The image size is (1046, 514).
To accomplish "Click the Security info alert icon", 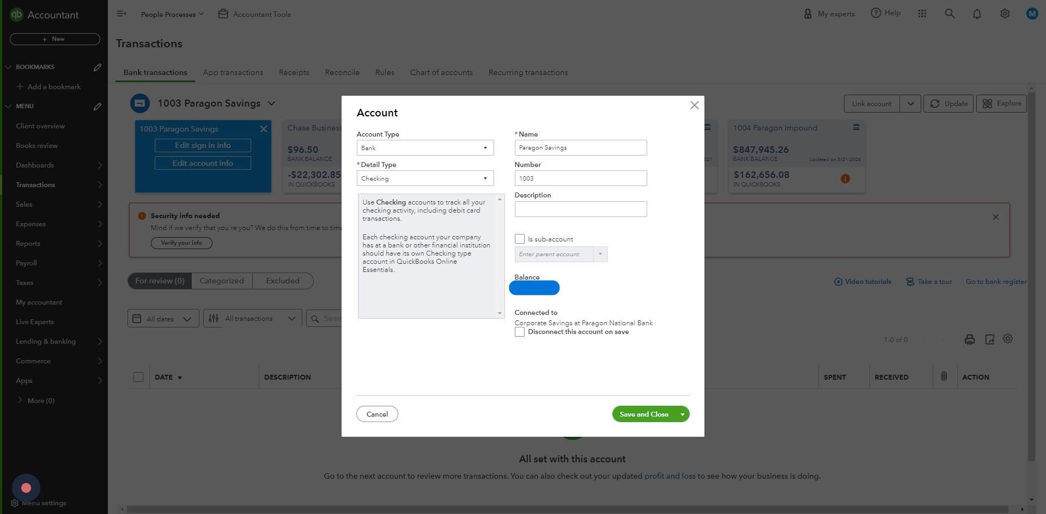I will [x=142, y=216].
